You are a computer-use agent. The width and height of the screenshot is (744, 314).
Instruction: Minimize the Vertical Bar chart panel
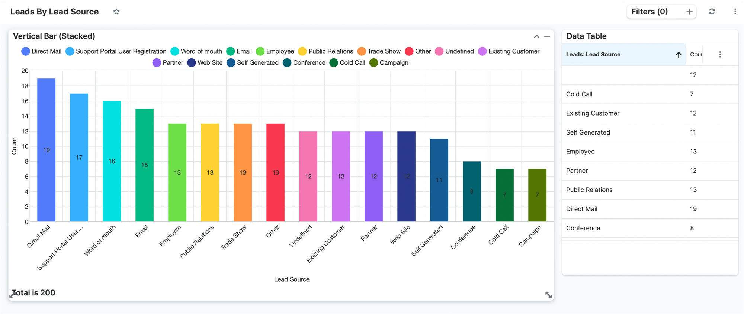[547, 36]
